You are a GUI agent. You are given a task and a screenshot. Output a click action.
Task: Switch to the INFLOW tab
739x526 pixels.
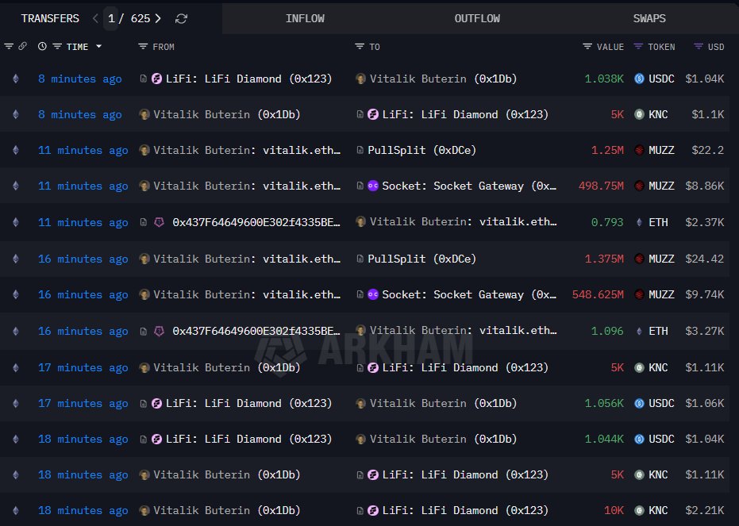pos(305,18)
